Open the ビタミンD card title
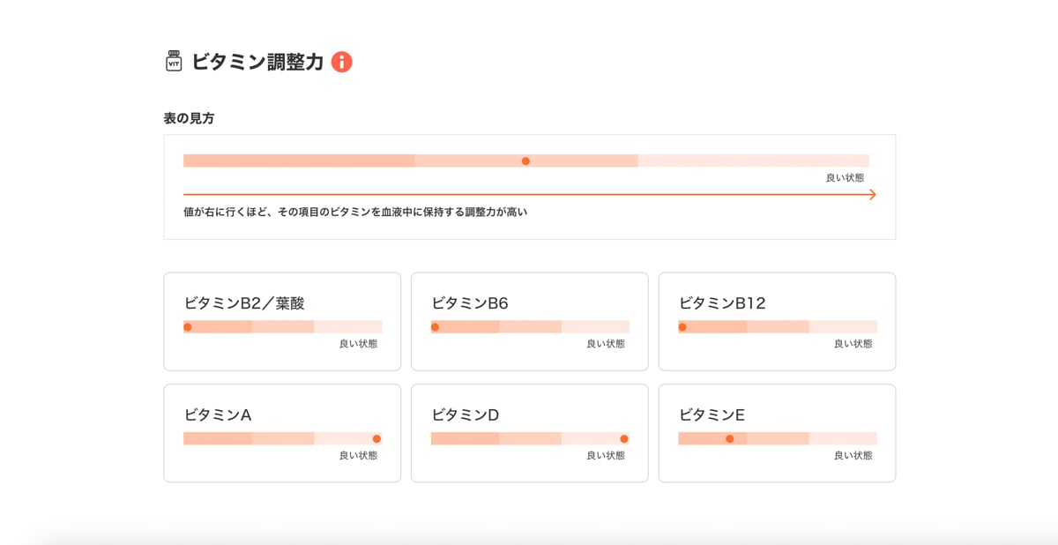This screenshot has height=545, width=1058. [466, 414]
